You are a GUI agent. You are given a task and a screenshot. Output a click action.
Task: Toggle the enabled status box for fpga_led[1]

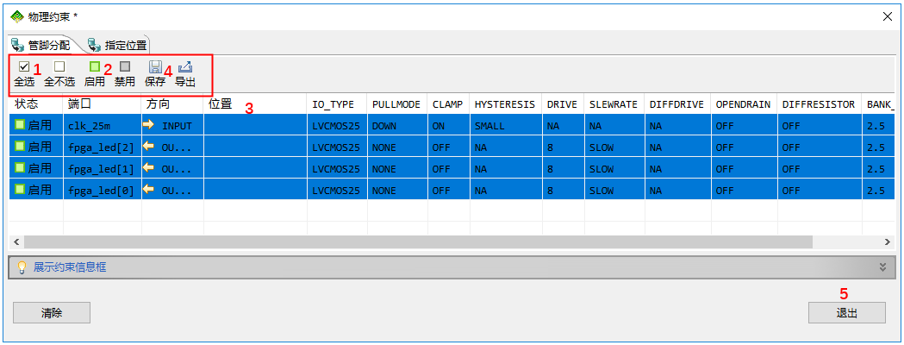20,168
